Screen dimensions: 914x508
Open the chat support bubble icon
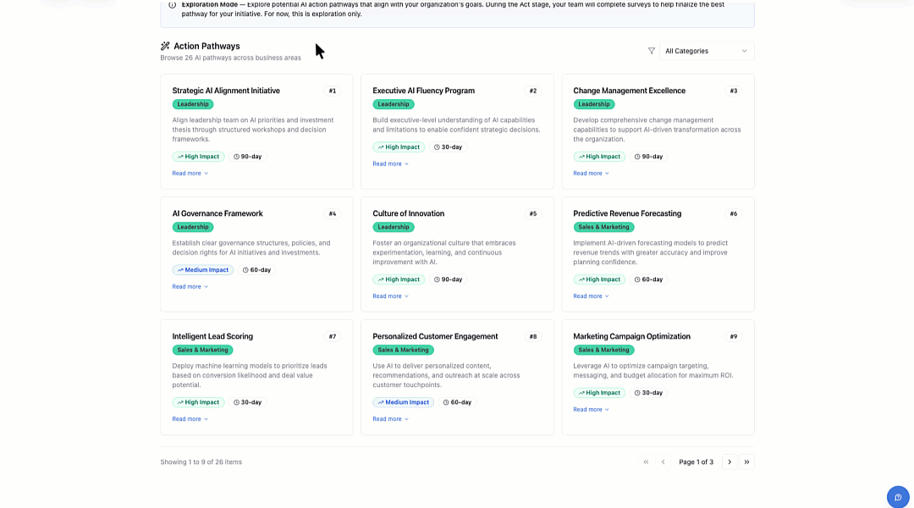tap(898, 497)
